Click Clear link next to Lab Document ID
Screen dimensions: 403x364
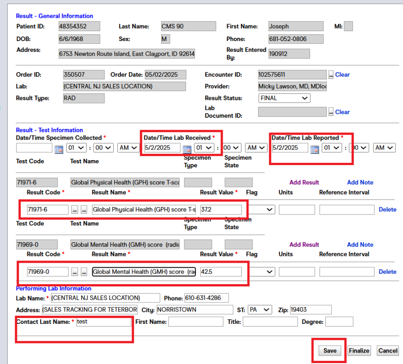coord(342,112)
